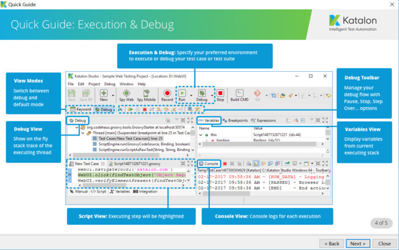399x250 pixels.
Task: Select ScriptEngine.runScriptAsRawText stack frame
Action: (141, 150)
